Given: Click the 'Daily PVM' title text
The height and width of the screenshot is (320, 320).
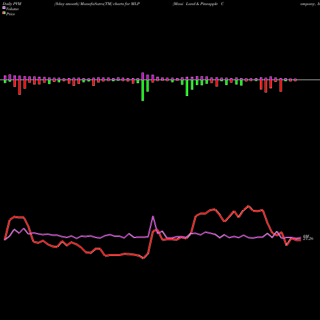Looking at the screenshot, I should click(12, 4).
